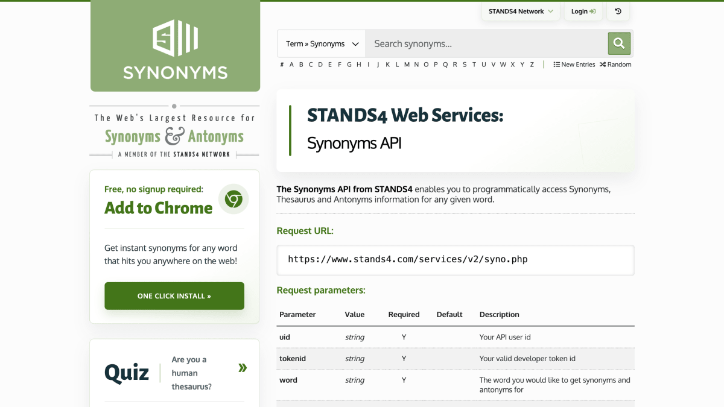Click the request URL code box
Image resolution: width=724 pixels, height=407 pixels.
[456, 260]
